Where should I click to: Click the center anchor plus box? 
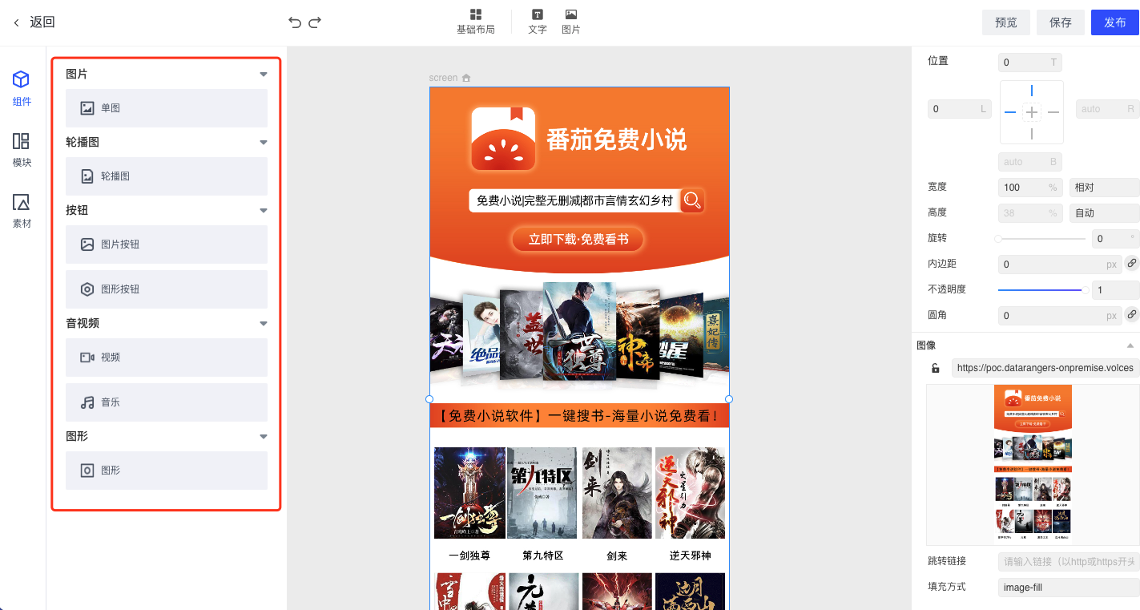1032,112
